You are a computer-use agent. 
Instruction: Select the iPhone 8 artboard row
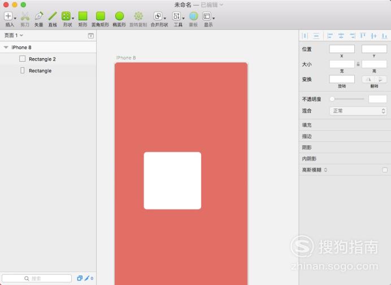click(48, 47)
